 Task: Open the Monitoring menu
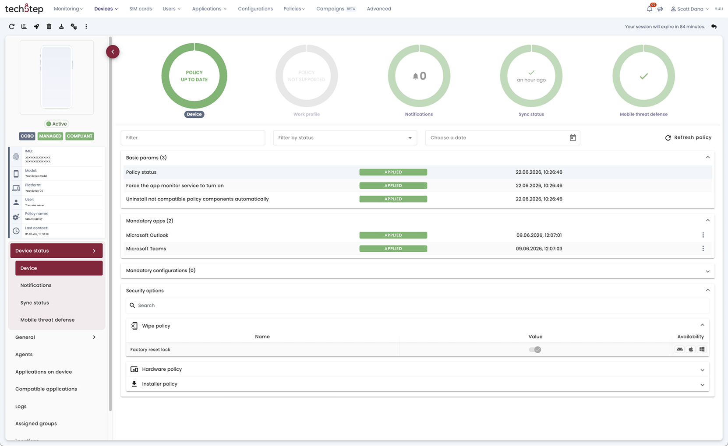tap(68, 9)
